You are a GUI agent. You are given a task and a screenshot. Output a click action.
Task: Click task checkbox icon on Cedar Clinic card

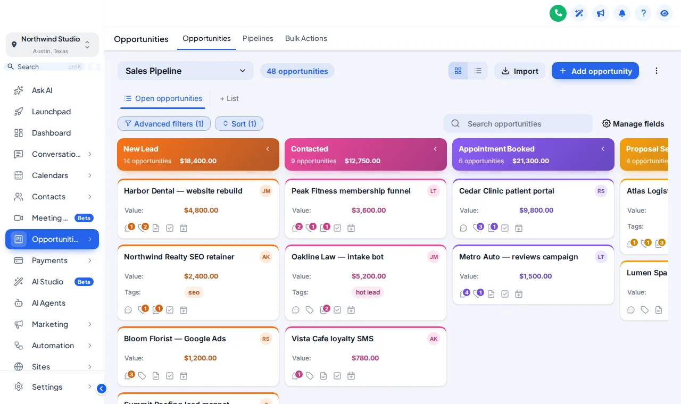[x=505, y=228]
